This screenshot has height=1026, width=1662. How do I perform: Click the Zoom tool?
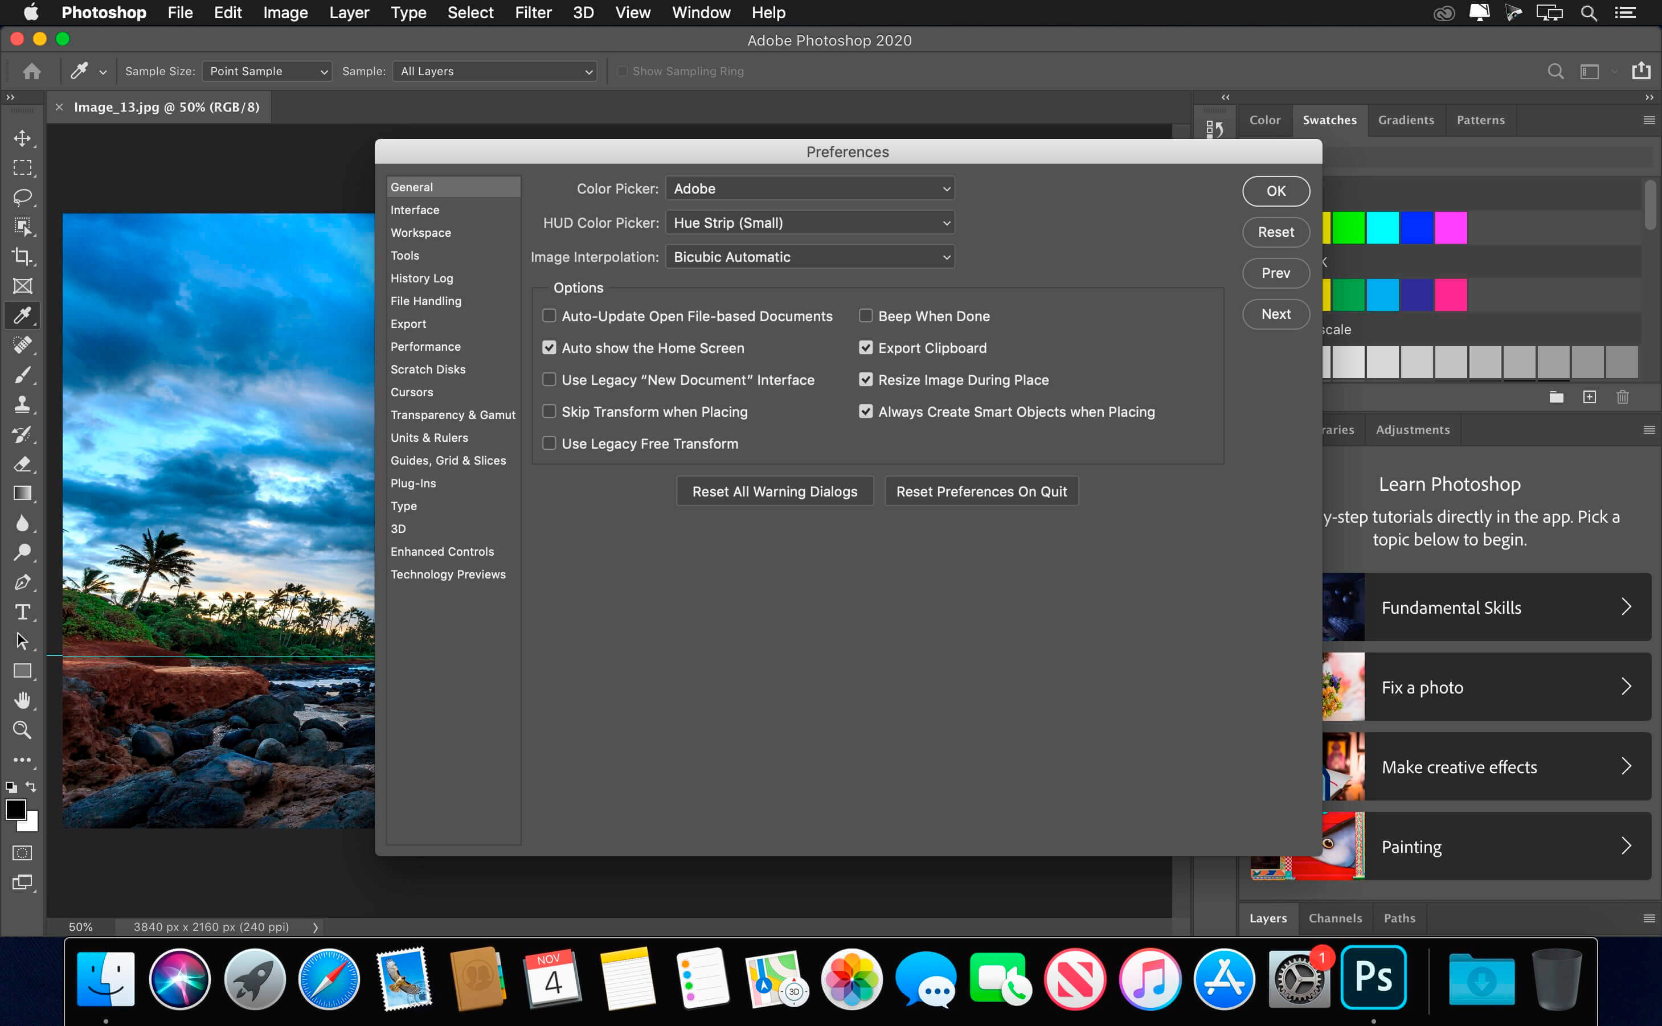tap(23, 730)
